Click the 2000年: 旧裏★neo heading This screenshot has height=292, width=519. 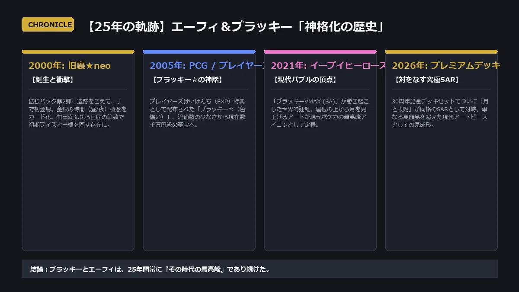coord(70,66)
